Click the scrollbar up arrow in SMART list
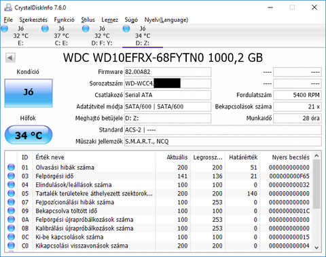 tap(316, 156)
